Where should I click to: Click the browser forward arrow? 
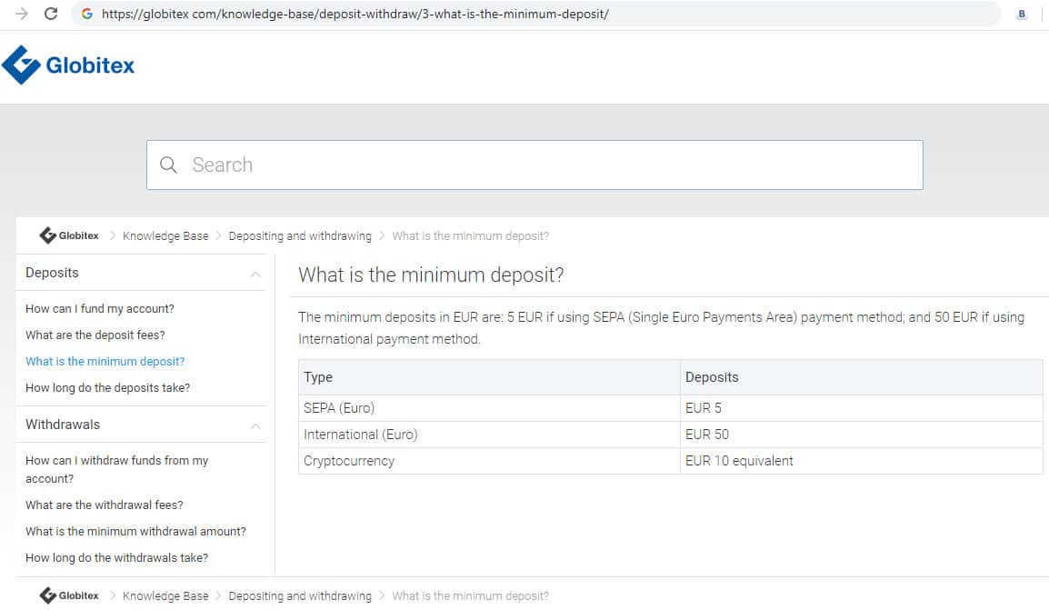point(22,14)
